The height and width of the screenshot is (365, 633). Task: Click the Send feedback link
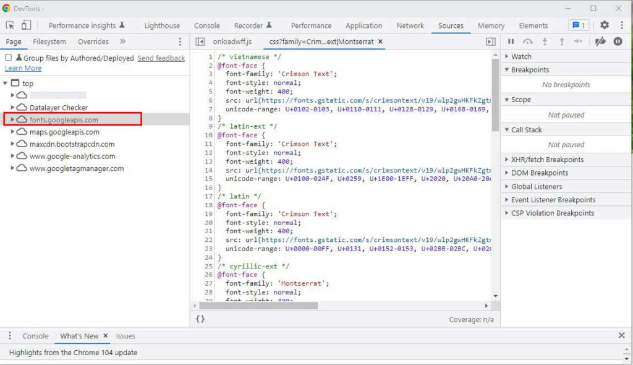click(161, 58)
